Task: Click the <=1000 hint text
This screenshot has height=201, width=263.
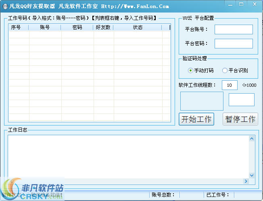Action: [249, 85]
